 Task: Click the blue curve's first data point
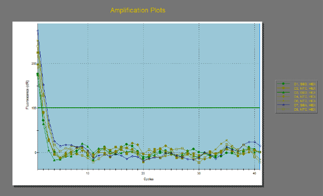point(38,31)
